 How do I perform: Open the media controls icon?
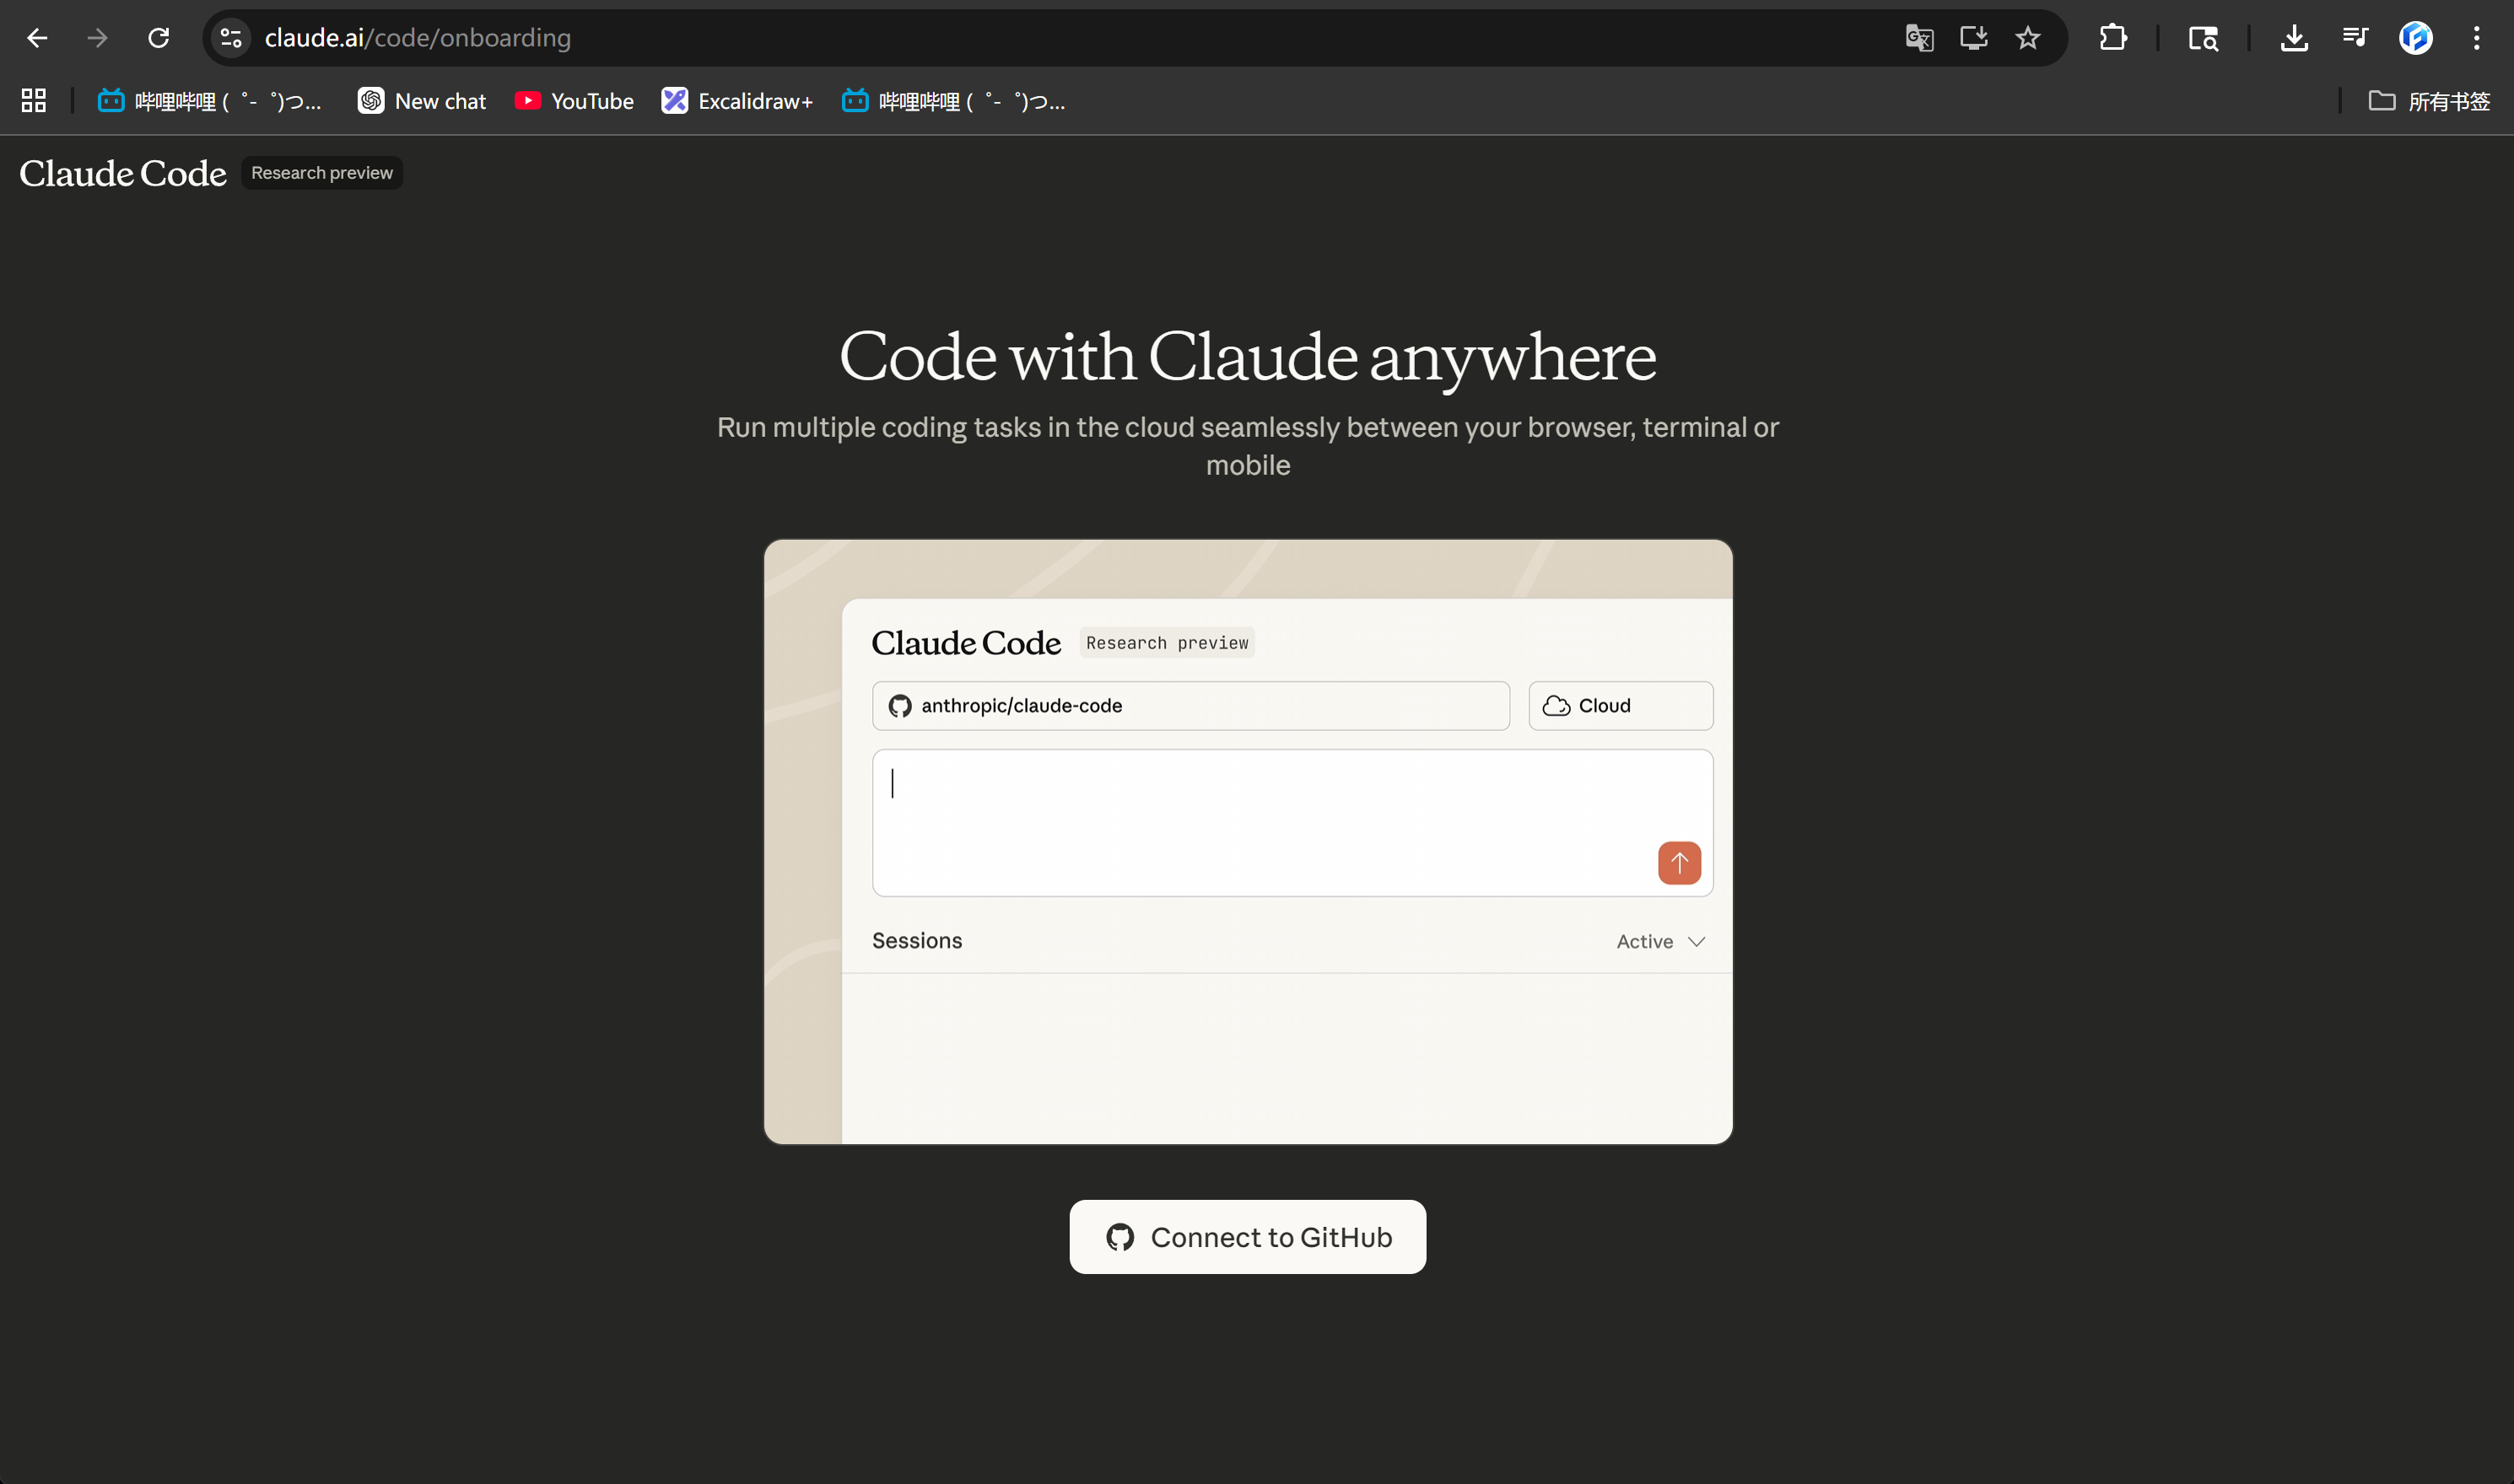(2355, 38)
